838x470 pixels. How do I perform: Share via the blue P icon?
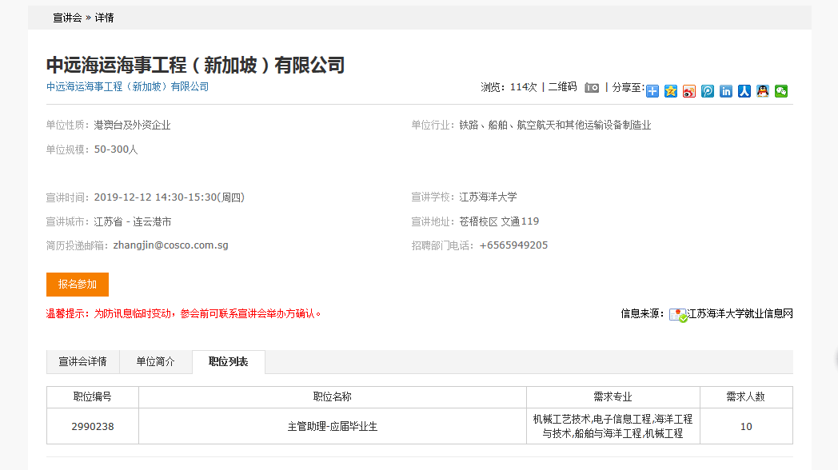[708, 91]
